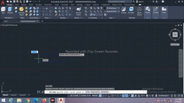Expand the Modify panel

click(x=64, y=18)
